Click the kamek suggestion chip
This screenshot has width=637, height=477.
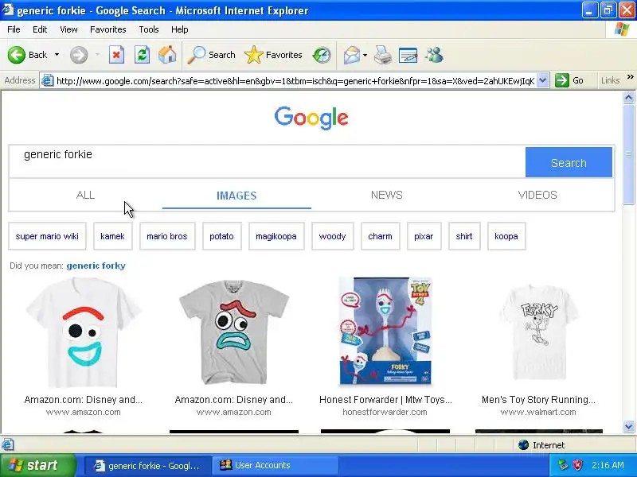112,236
